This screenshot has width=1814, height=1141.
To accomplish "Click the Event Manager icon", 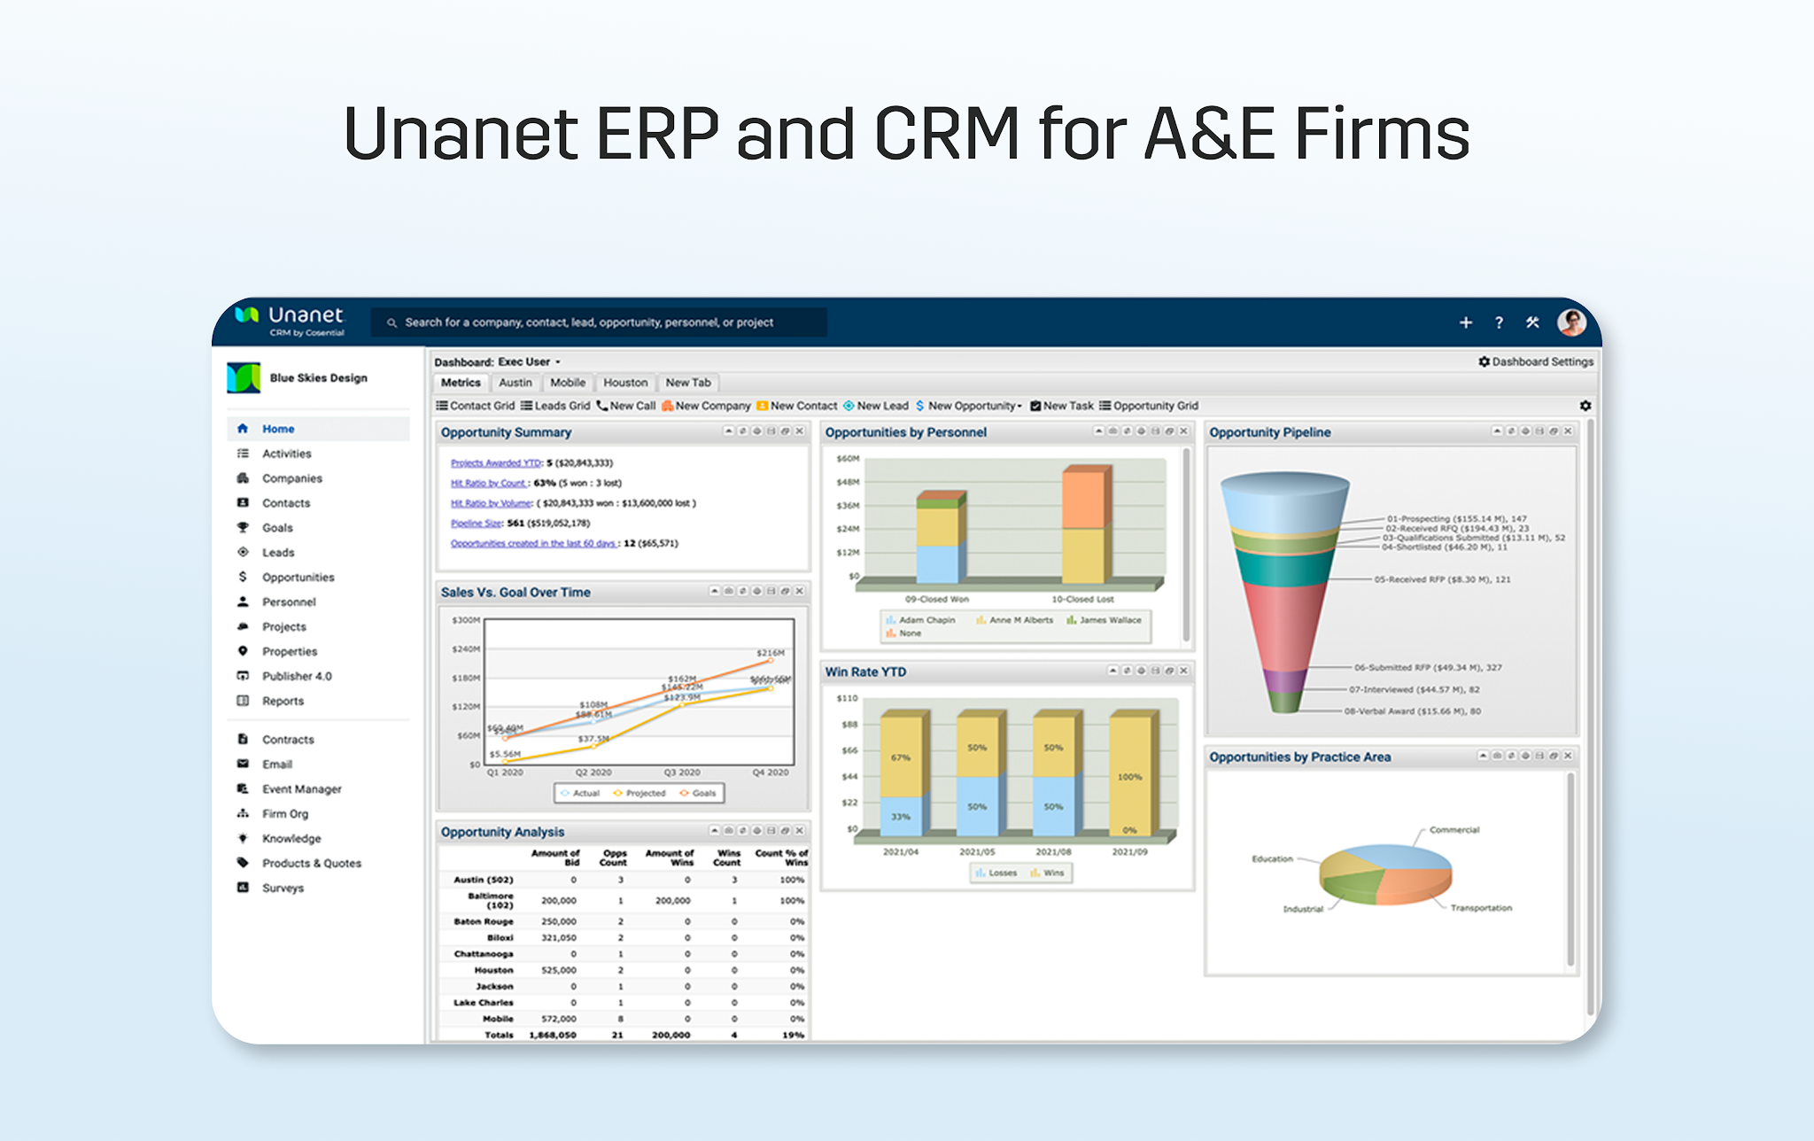I will click(243, 788).
